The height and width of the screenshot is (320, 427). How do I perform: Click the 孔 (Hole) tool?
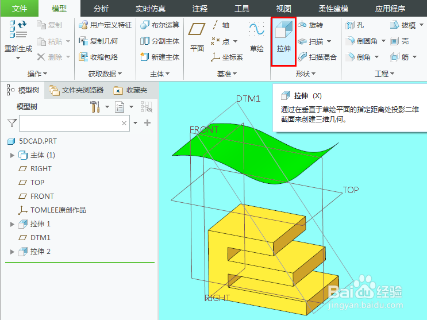pos(355,25)
